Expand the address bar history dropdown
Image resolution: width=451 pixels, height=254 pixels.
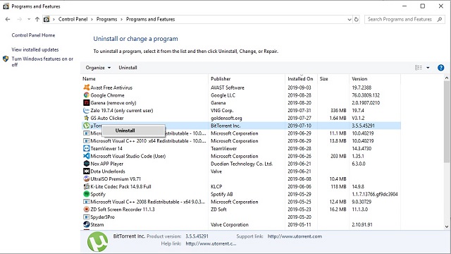tap(350, 19)
